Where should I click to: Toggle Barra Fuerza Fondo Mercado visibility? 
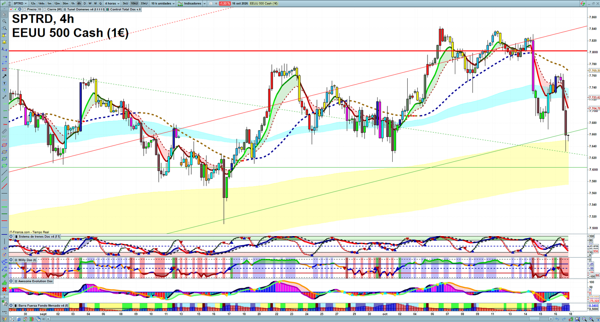click(x=16, y=306)
